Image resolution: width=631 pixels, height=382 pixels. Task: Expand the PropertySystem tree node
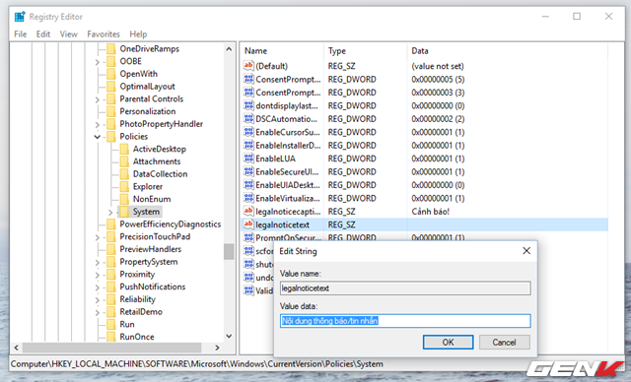point(98,262)
